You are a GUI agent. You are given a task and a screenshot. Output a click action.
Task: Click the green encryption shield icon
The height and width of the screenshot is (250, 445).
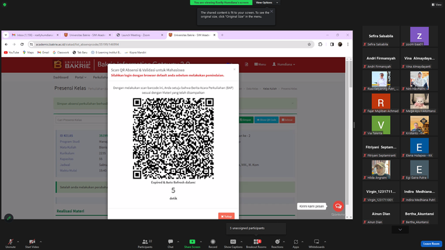pos(5,5)
